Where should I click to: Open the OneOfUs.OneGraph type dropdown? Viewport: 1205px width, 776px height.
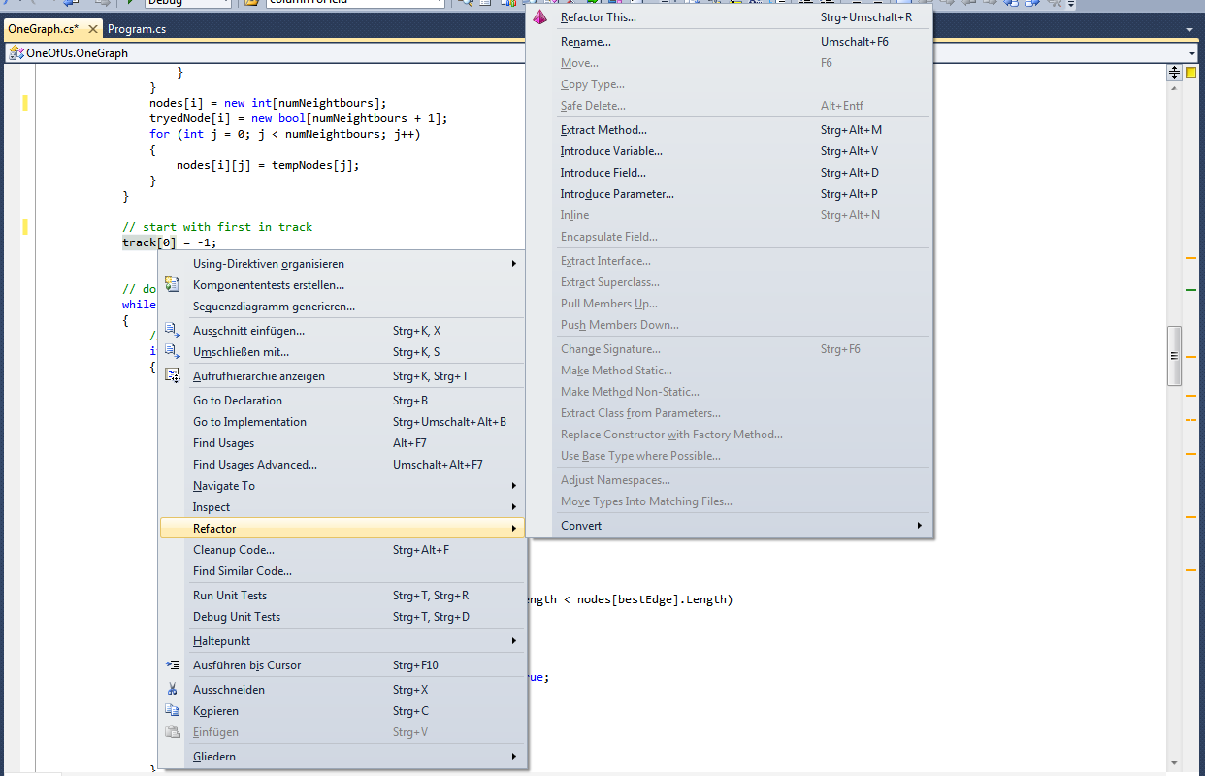1192,53
